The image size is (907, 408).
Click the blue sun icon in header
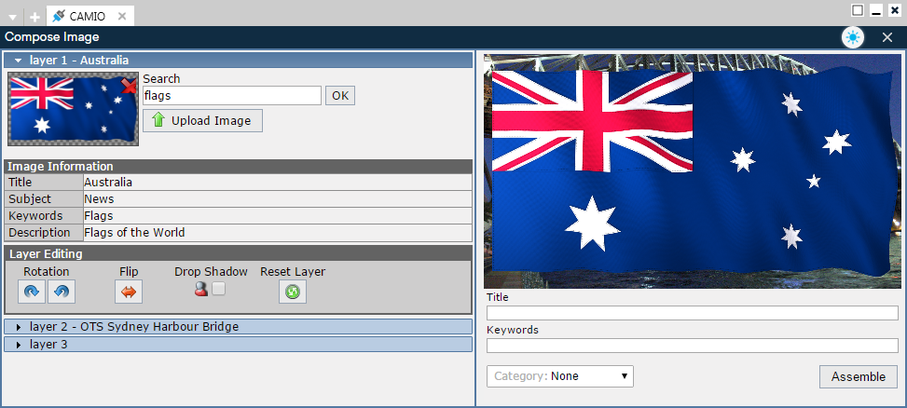852,37
